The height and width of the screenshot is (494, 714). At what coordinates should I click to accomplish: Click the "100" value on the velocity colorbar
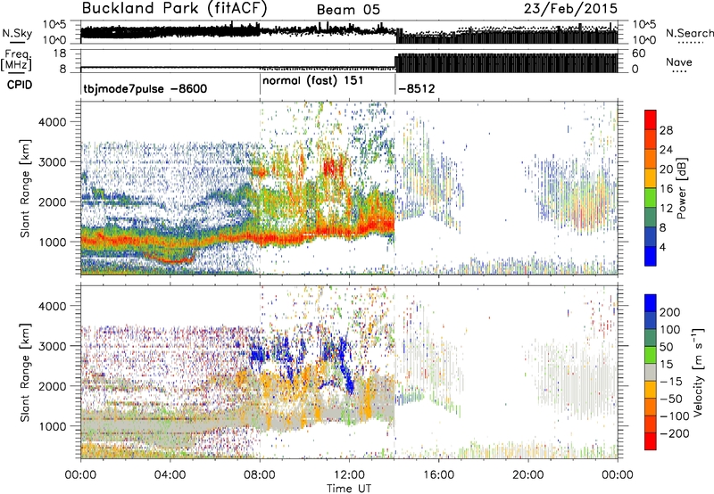pos(669,330)
